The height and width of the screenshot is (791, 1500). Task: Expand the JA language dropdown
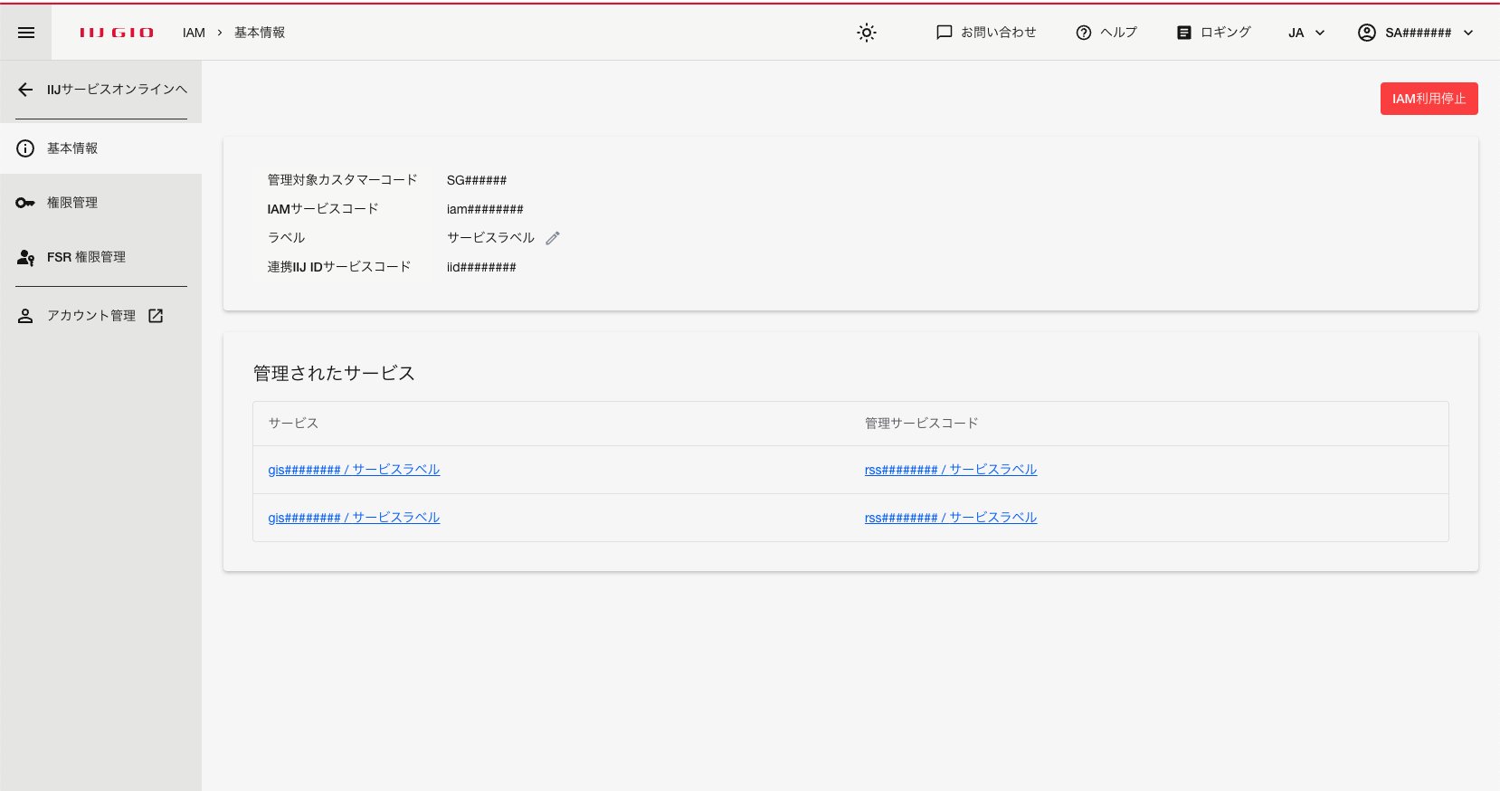1306,33
